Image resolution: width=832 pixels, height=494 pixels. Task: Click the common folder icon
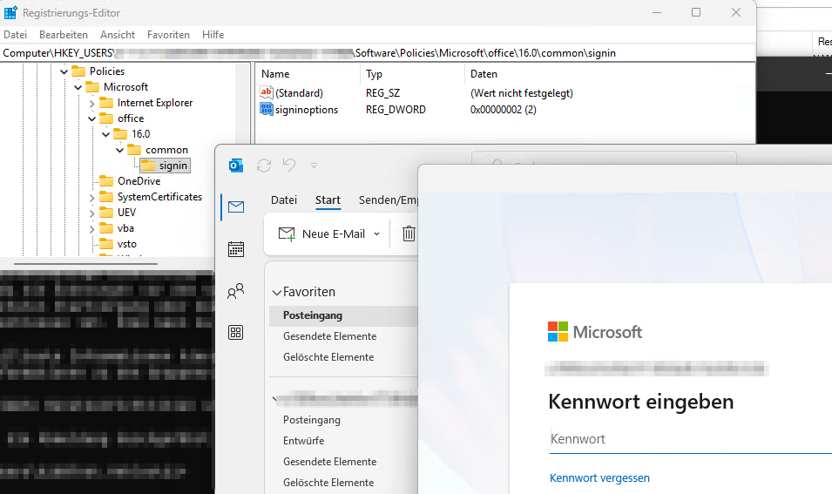coord(134,150)
